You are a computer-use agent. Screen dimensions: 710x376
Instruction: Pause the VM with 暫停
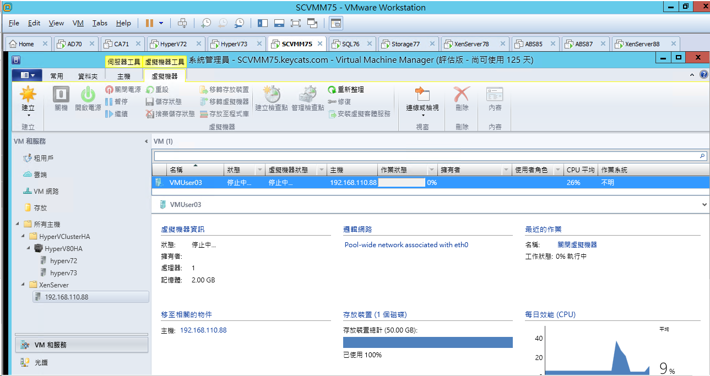[117, 101]
